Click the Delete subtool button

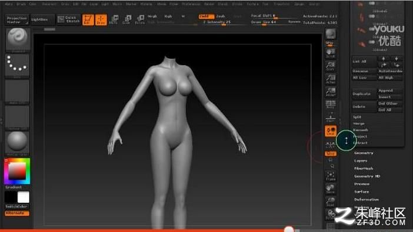coord(364,106)
